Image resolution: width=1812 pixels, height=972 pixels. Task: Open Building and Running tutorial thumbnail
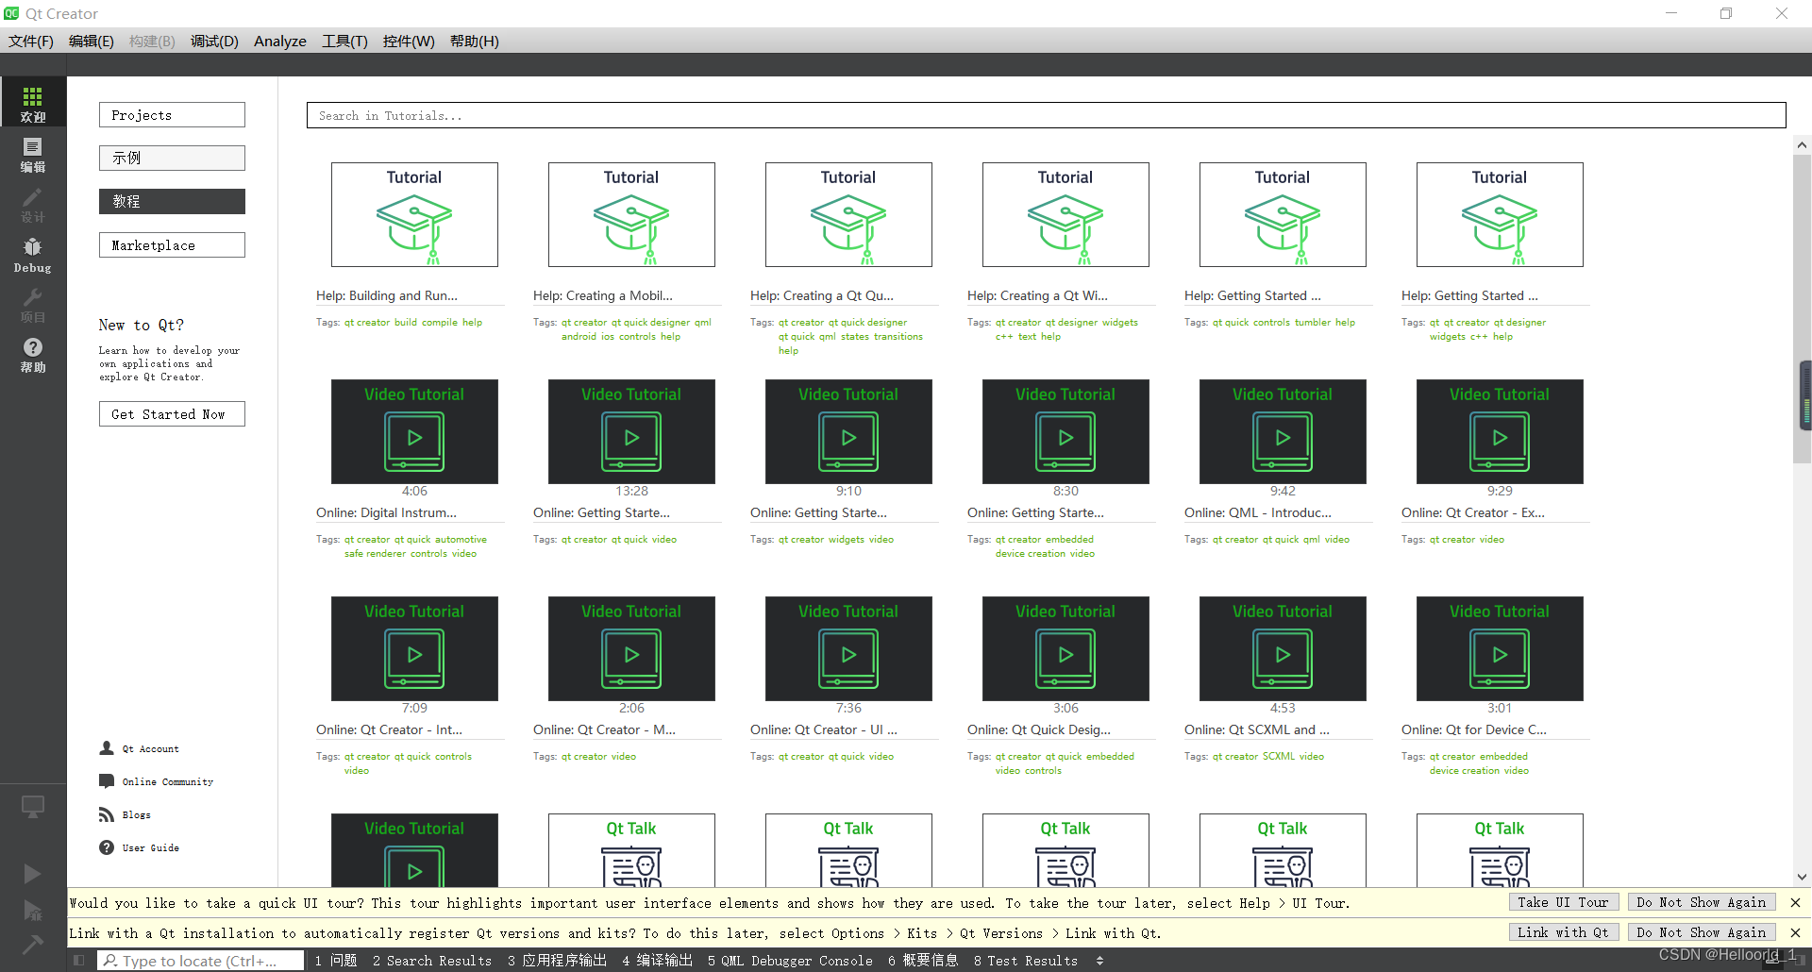(x=414, y=214)
